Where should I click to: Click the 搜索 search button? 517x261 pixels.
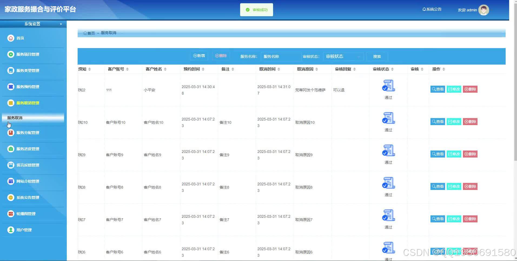[x=377, y=56]
